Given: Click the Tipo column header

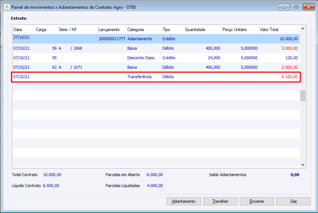Looking at the screenshot, I should [x=173, y=29].
